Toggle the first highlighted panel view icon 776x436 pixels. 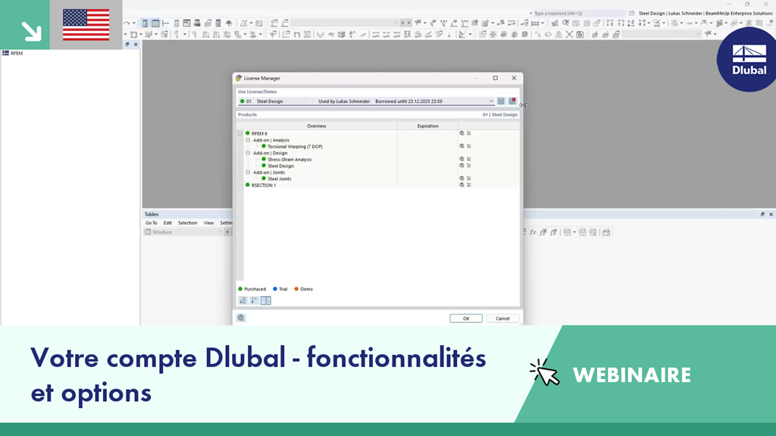click(145, 23)
